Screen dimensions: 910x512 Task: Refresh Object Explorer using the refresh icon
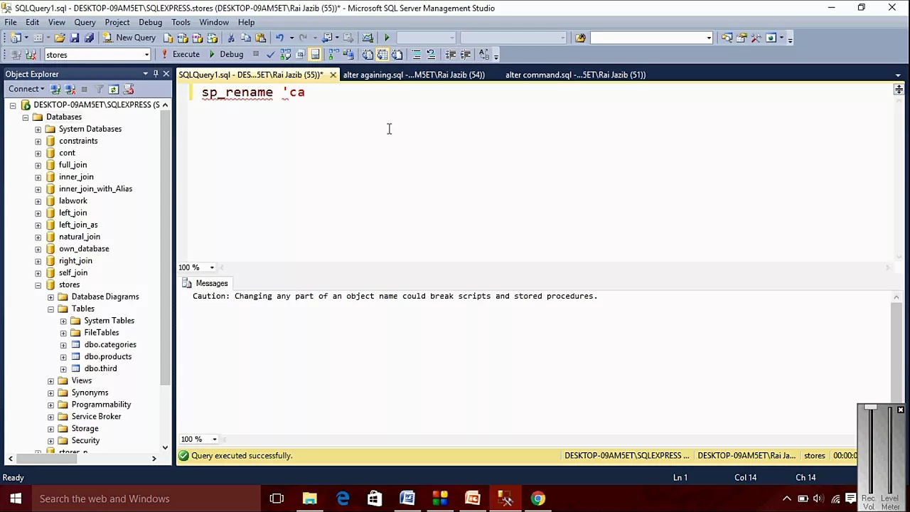[114, 89]
